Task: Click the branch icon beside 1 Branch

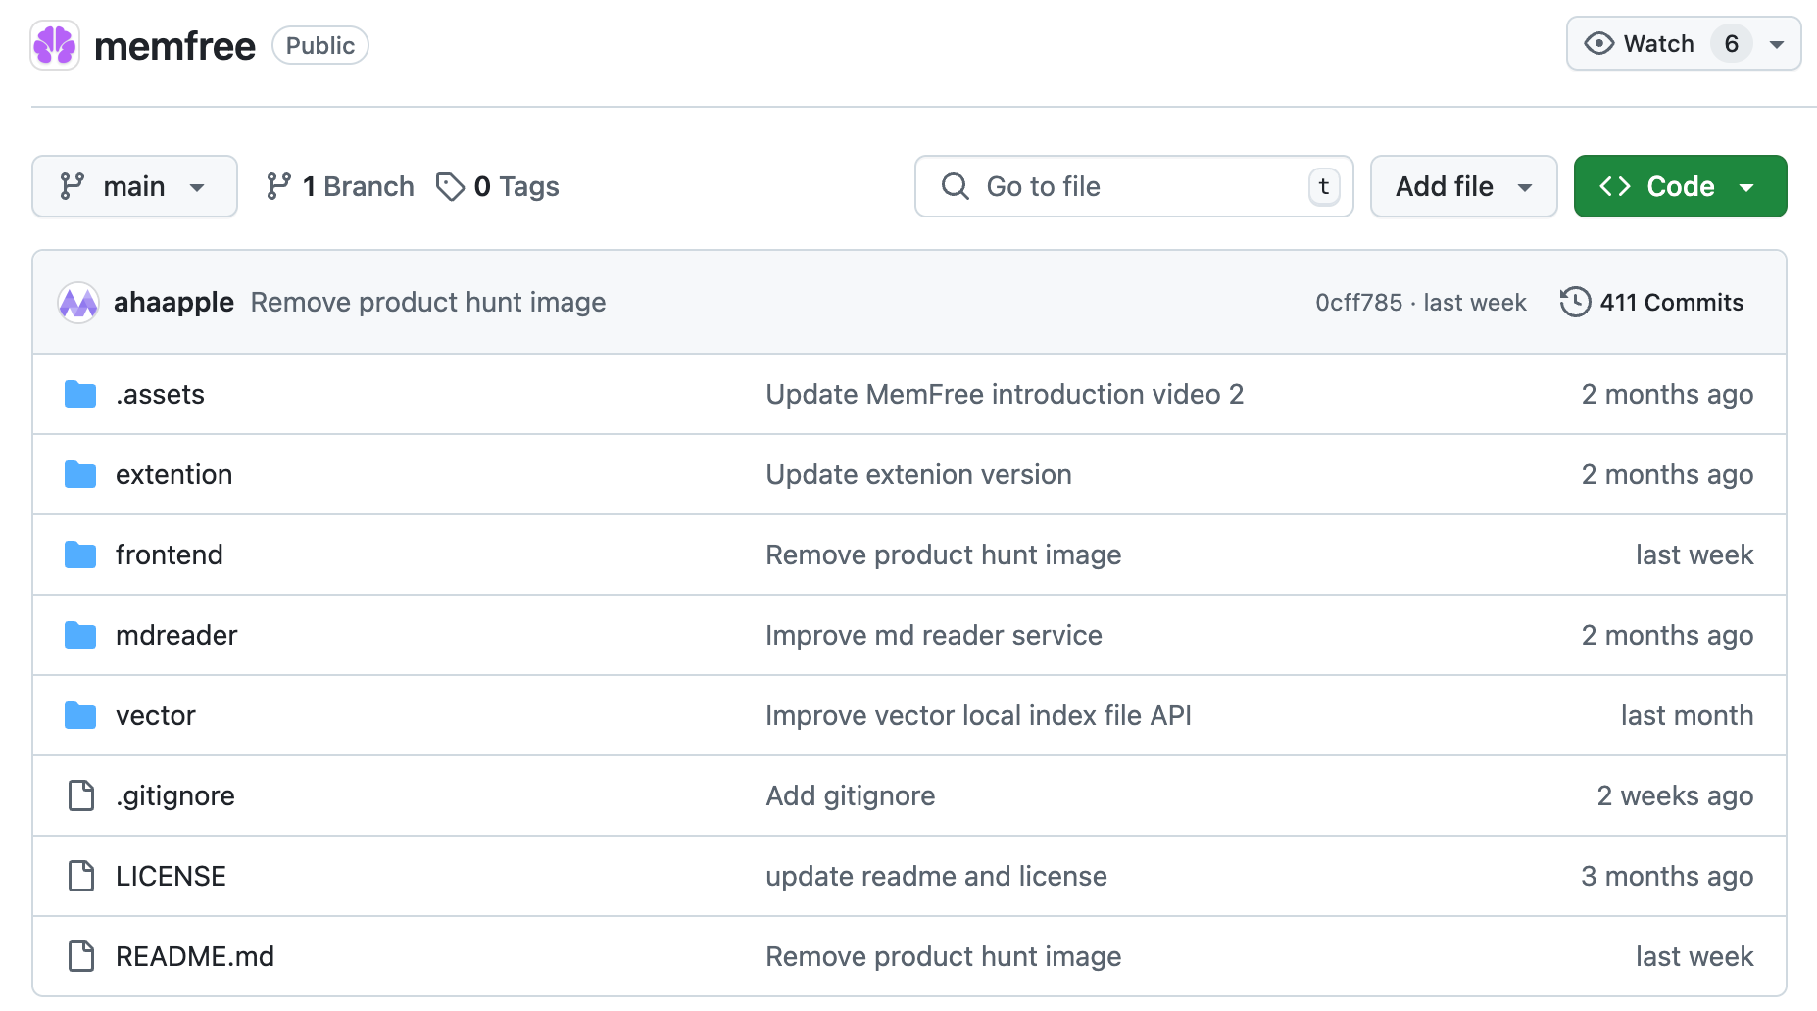Action: pyautogui.click(x=278, y=186)
